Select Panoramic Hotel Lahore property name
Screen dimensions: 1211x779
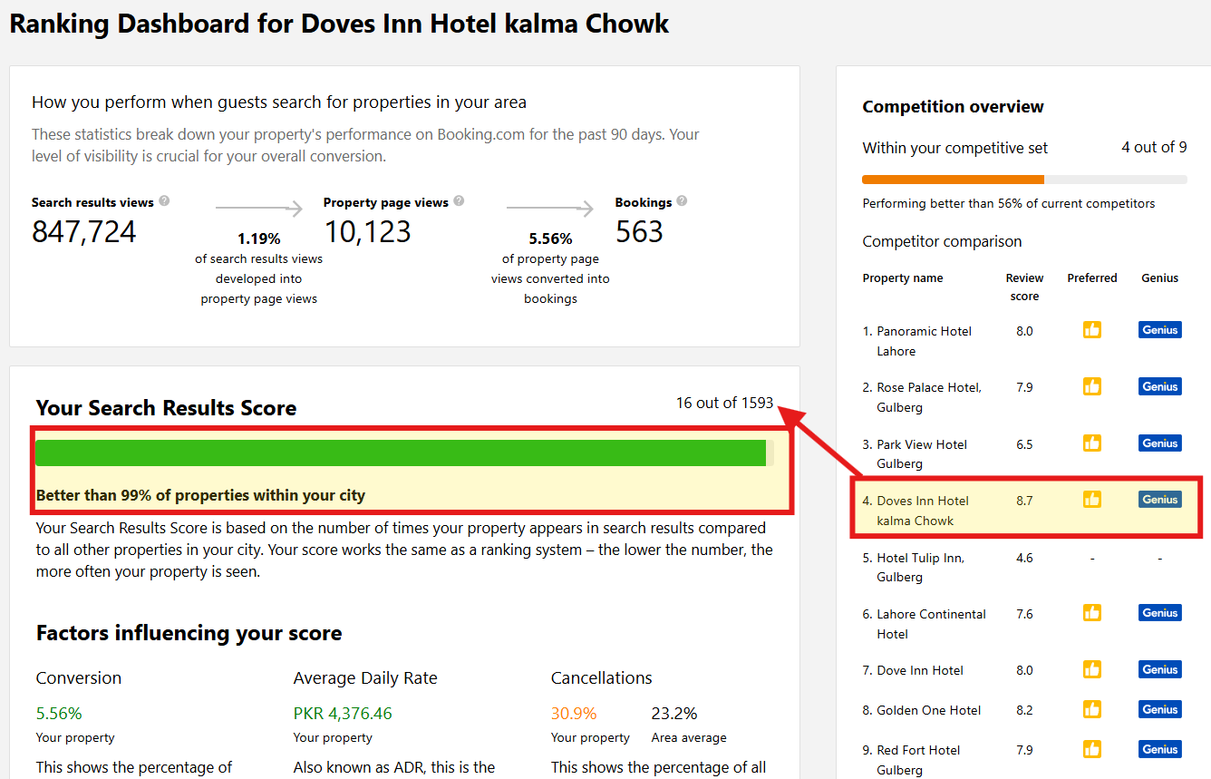pyautogui.click(x=924, y=341)
